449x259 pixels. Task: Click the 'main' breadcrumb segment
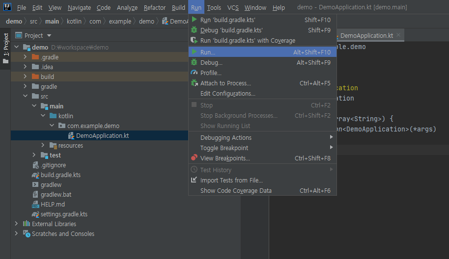pyautogui.click(x=52, y=22)
